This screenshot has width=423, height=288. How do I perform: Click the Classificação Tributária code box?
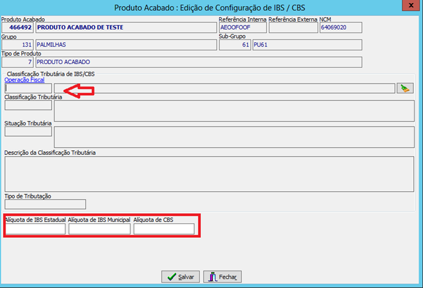coord(28,106)
